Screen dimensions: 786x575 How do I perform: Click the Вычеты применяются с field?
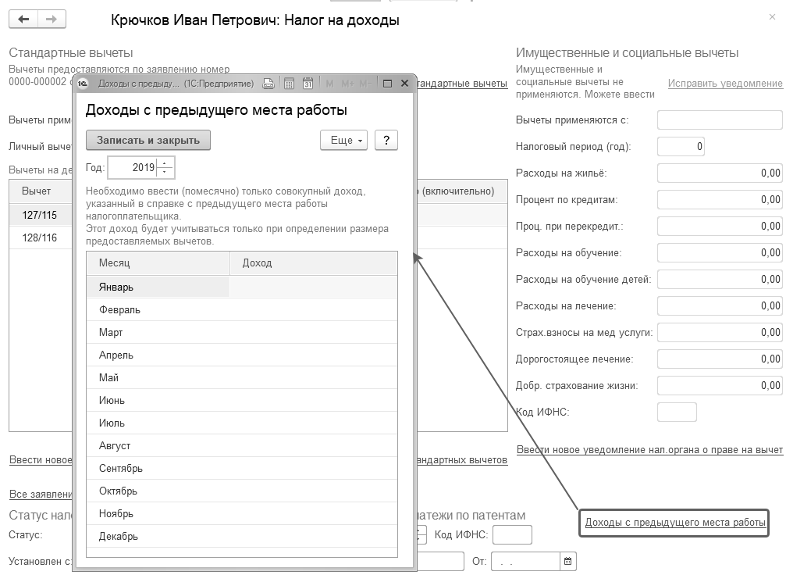coord(720,120)
